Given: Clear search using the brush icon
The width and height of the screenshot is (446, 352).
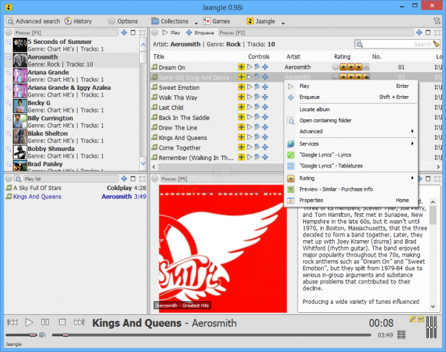Looking at the screenshot, I should [436, 44].
